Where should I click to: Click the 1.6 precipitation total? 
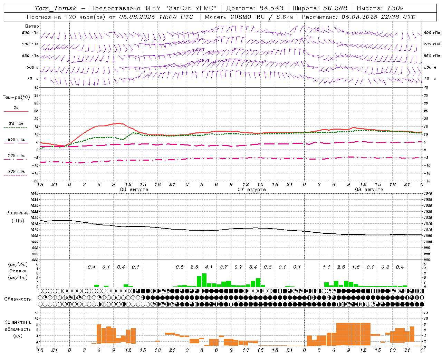coord(356,267)
